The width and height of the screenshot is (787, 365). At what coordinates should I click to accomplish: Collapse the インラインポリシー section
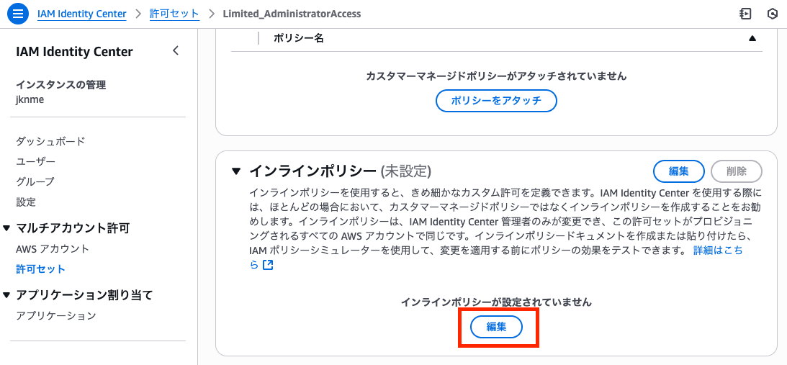235,171
